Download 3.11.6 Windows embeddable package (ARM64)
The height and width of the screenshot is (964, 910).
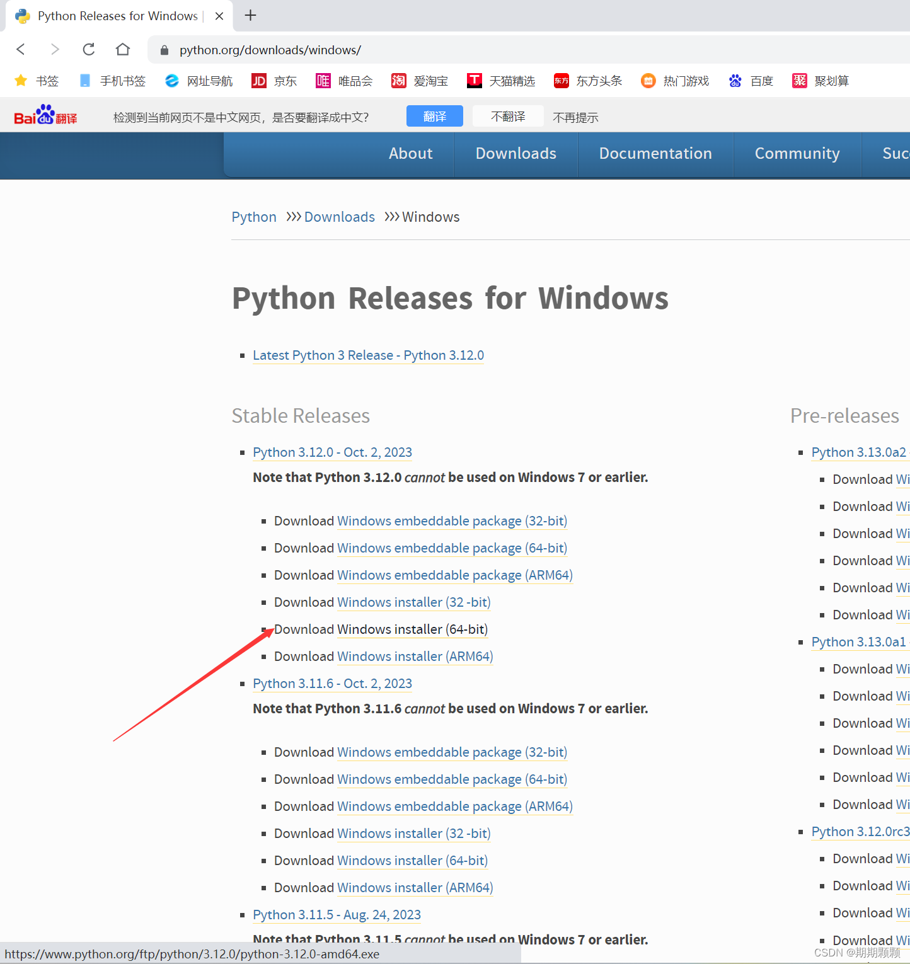pyautogui.click(x=455, y=806)
